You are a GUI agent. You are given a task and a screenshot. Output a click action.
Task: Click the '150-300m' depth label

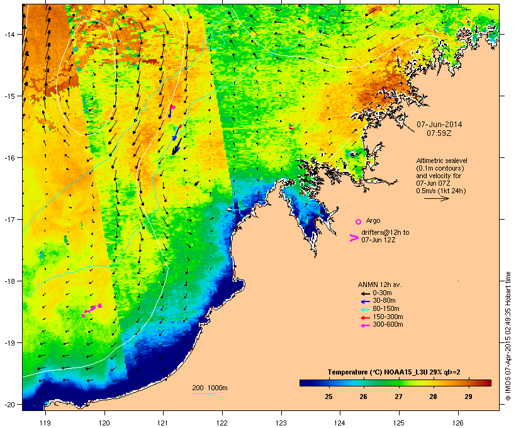(388, 317)
